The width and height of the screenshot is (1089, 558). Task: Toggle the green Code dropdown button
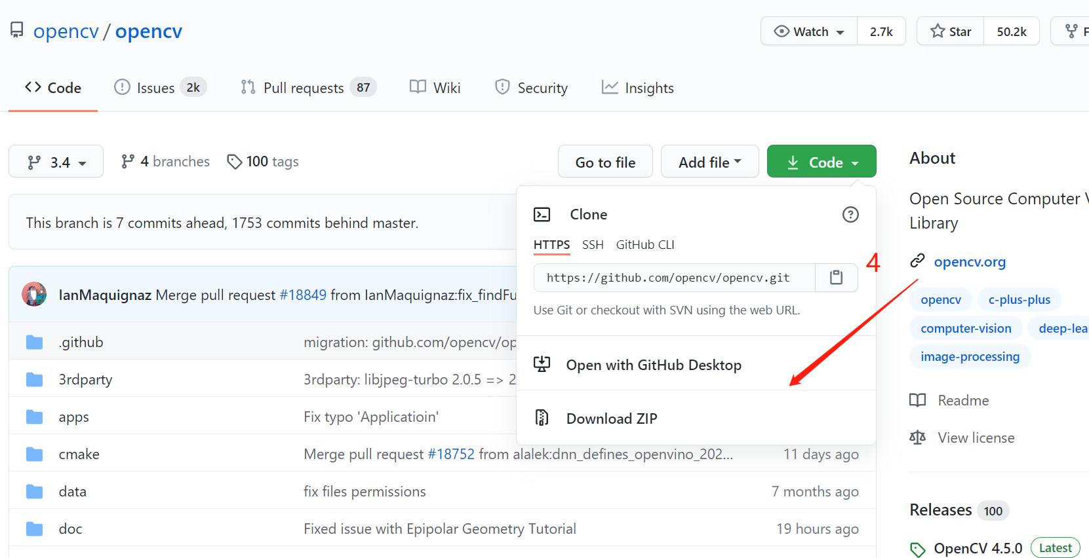coord(822,161)
